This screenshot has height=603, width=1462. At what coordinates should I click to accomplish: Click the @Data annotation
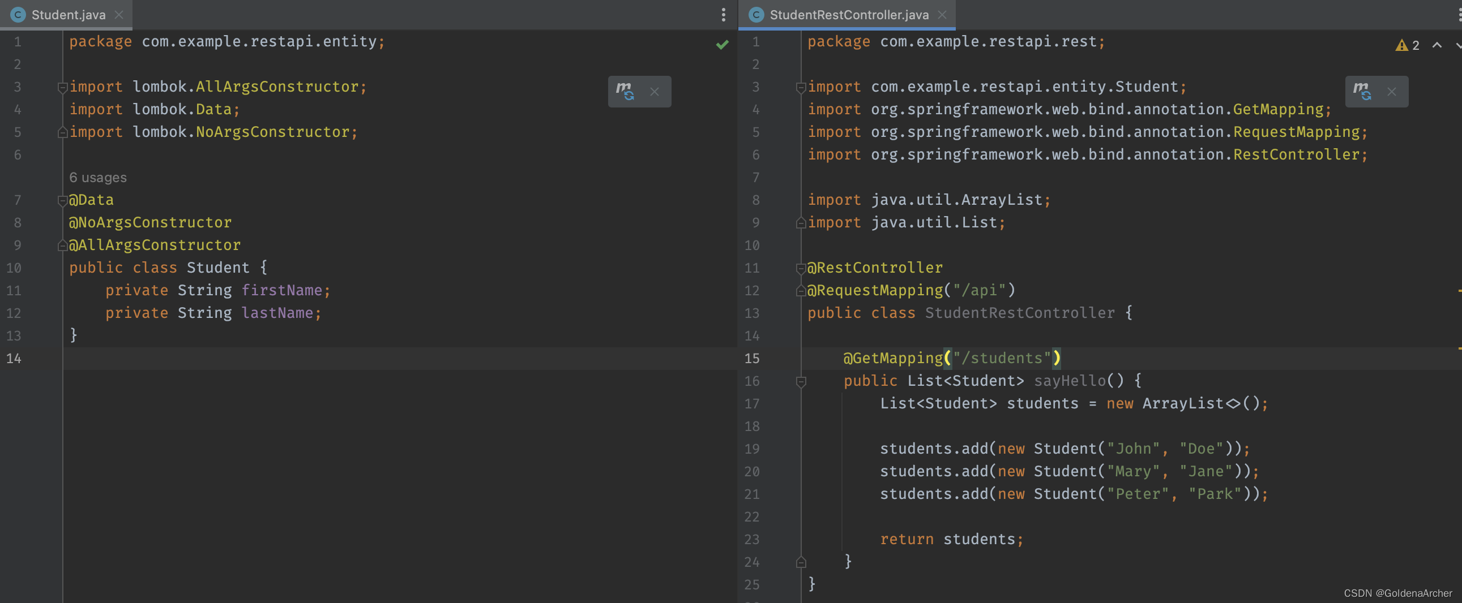91,200
